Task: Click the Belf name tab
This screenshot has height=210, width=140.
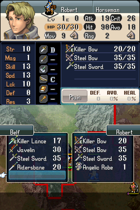Action: [17, 130]
